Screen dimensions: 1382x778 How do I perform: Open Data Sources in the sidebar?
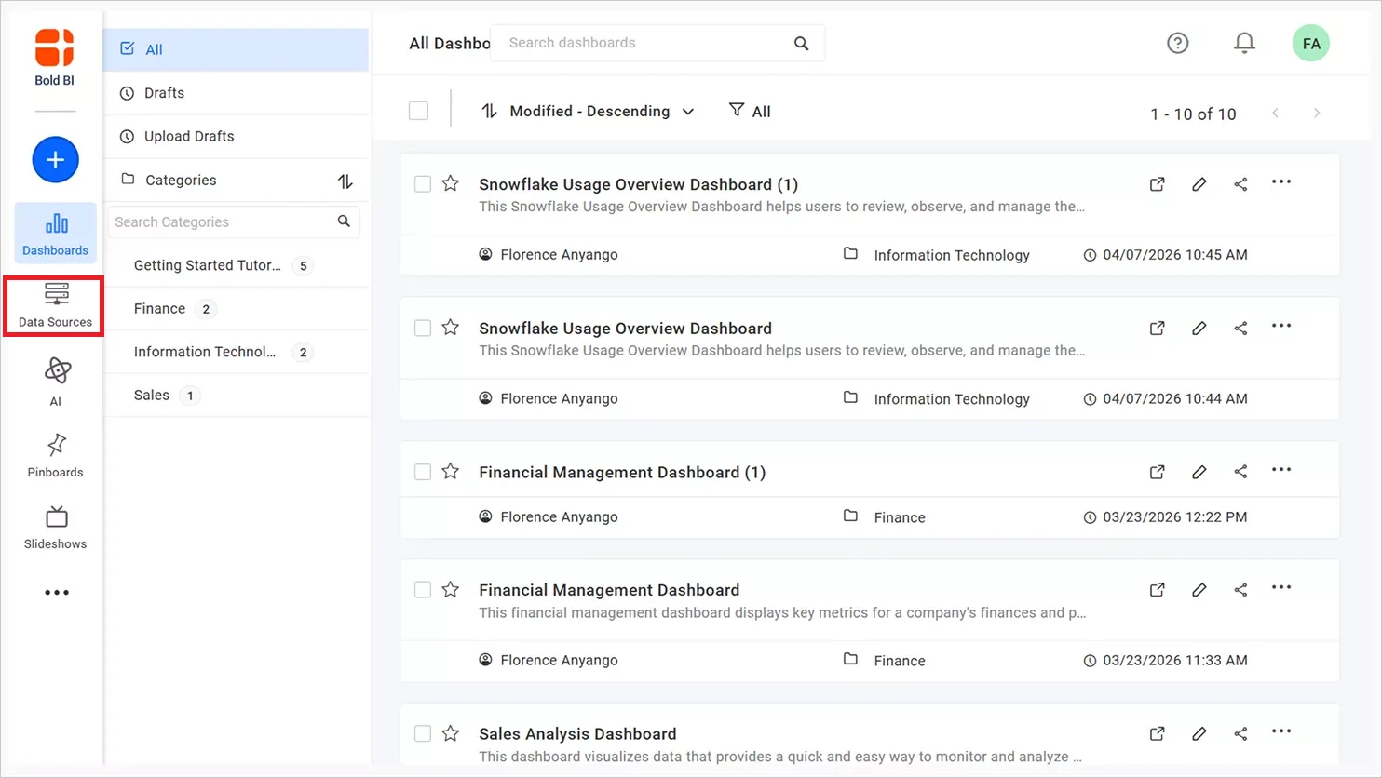[55, 305]
